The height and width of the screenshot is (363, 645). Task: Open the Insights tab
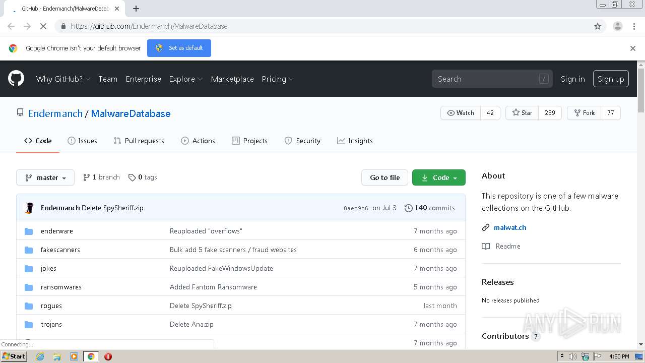[355, 141]
